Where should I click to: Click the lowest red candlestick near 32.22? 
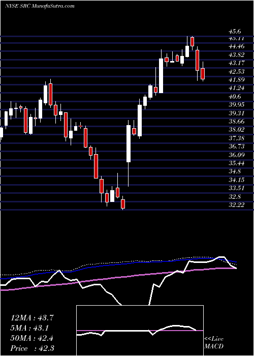tap(123, 203)
